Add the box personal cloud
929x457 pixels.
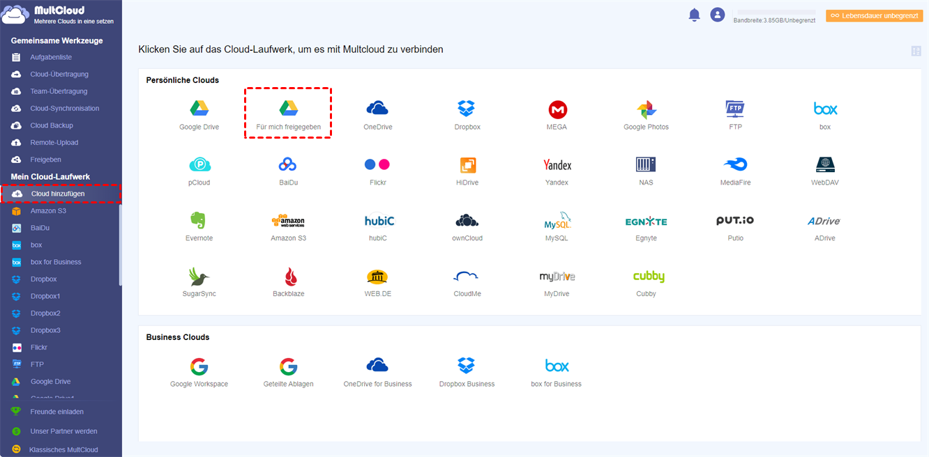pos(825,115)
